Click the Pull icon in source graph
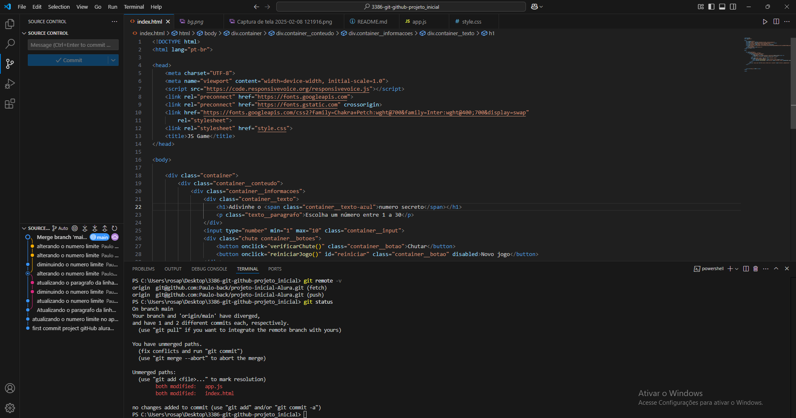Image resolution: width=796 pixels, height=418 pixels. click(x=95, y=228)
